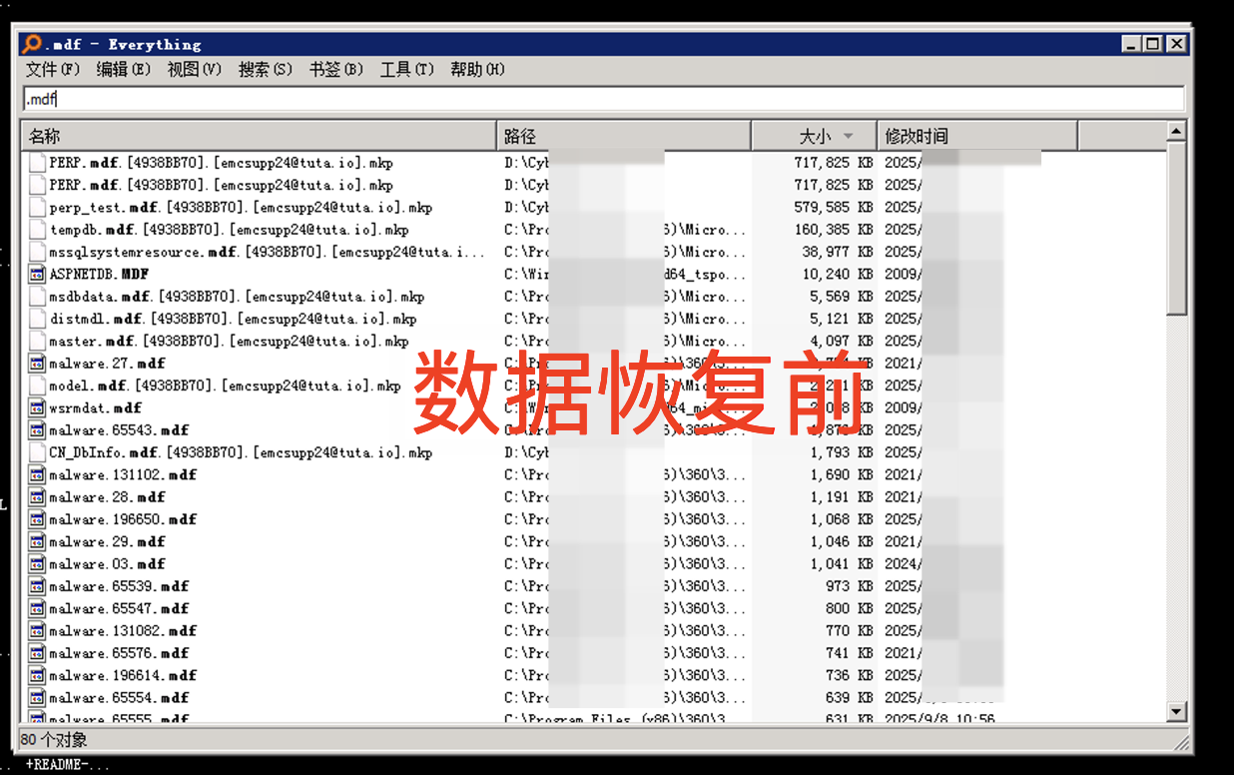Open the 工具(T) menu
The width and height of the screenshot is (1234, 775).
coord(406,69)
